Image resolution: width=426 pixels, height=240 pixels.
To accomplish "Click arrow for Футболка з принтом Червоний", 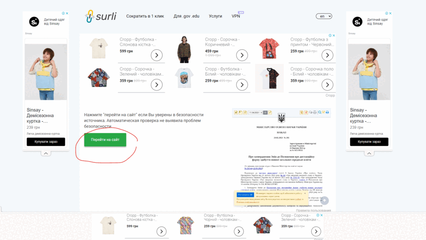I will pos(327,55).
